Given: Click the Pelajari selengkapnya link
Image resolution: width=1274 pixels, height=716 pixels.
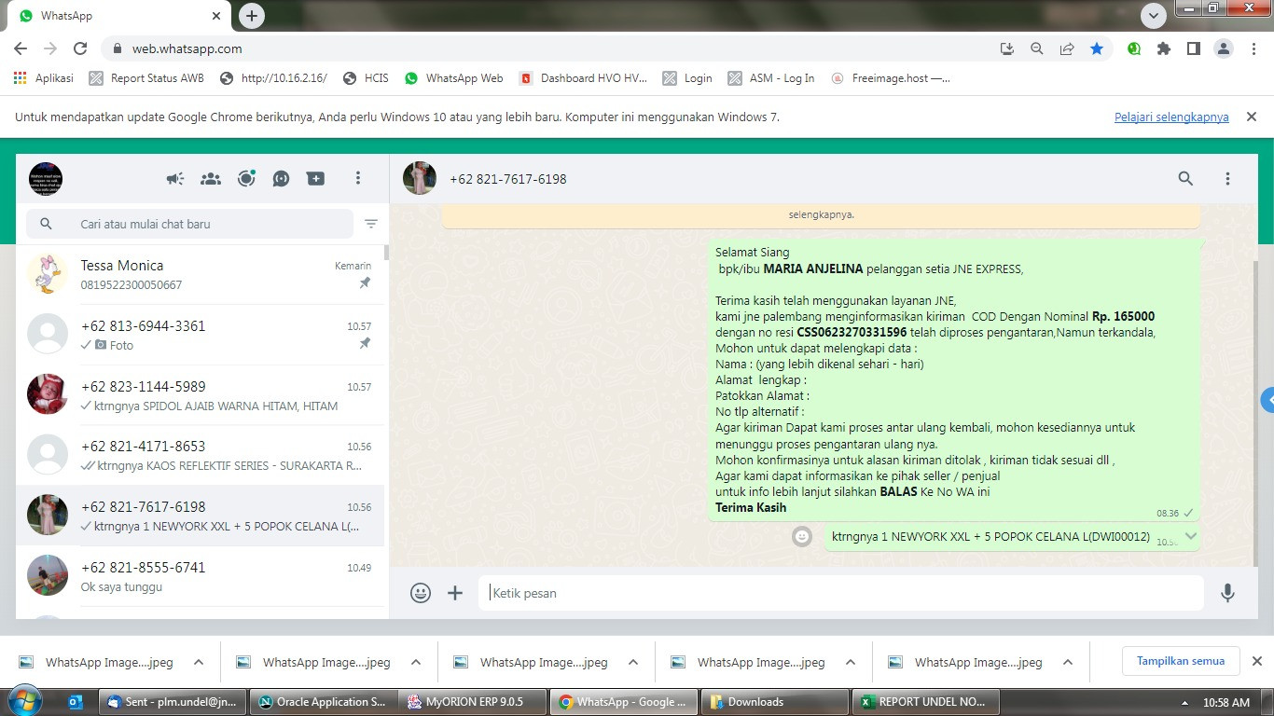Looking at the screenshot, I should pos(1171,117).
